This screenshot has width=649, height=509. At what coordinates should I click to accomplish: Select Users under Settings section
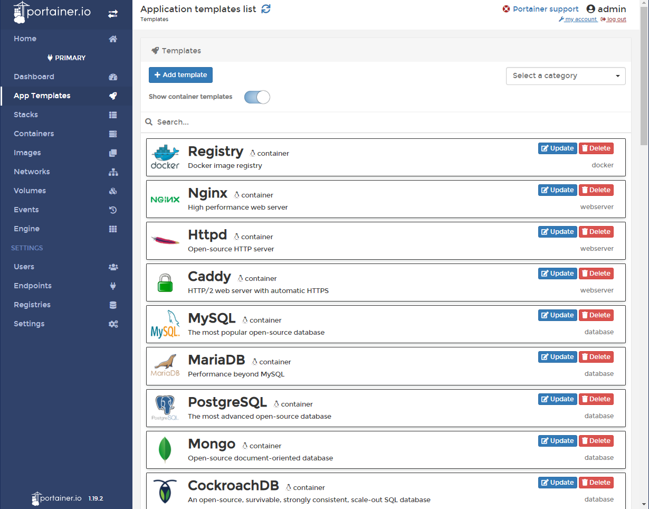(x=24, y=267)
